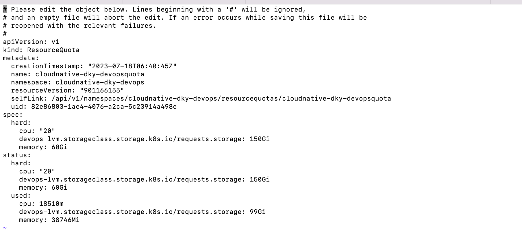Screen dimensions: 522x233
Task: Click namespace cloudnative-dky-devops value
Action: point(100,82)
